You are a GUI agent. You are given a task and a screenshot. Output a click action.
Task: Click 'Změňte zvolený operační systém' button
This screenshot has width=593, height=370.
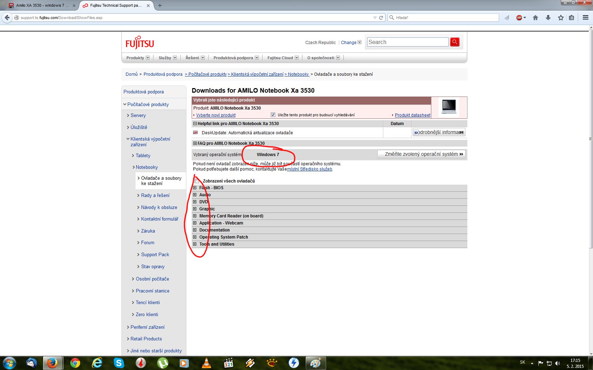pos(421,154)
